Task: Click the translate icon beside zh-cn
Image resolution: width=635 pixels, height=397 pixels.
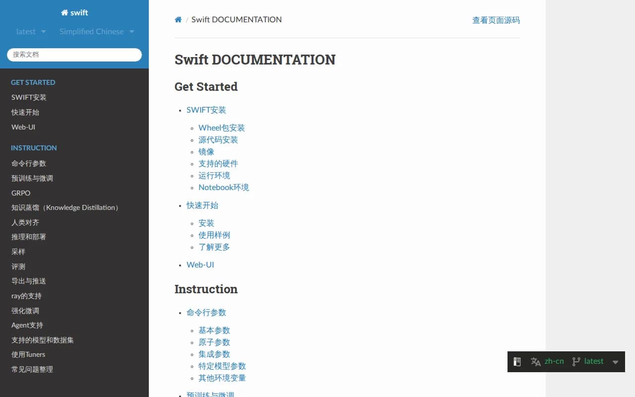Action: tap(535, 362)
